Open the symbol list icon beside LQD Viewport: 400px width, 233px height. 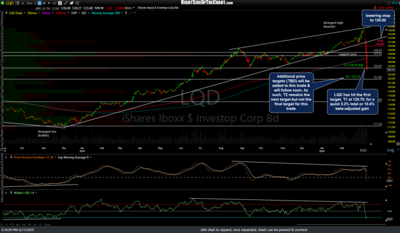(17, 3)
